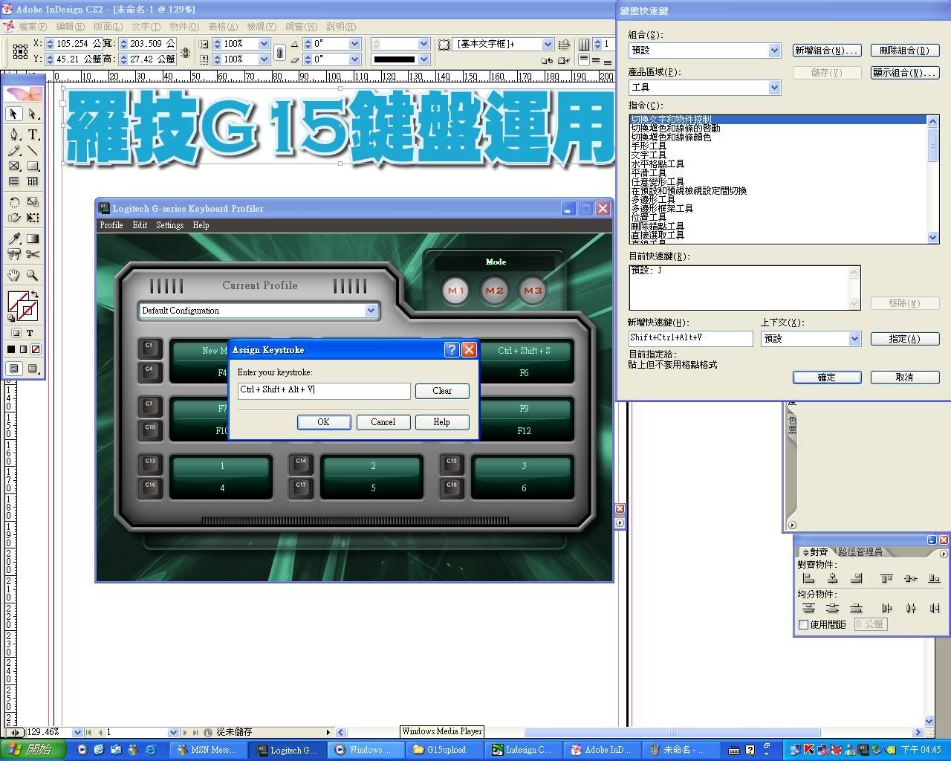This screenshot has height=761, width=951.
Task: Open the 組合 set dropdown
Action: pos(774,51)
